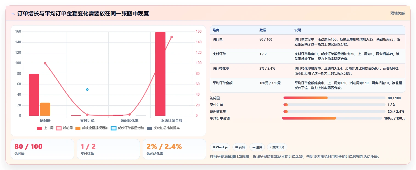Viewport: 416px width, 170px height.
Task: Click the 平均订单金额 progress bar
Action: [x=332, y=118]
